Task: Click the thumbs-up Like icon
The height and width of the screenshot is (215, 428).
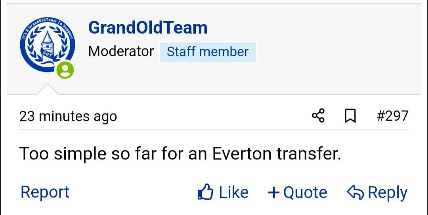Action: coord(206,193)
